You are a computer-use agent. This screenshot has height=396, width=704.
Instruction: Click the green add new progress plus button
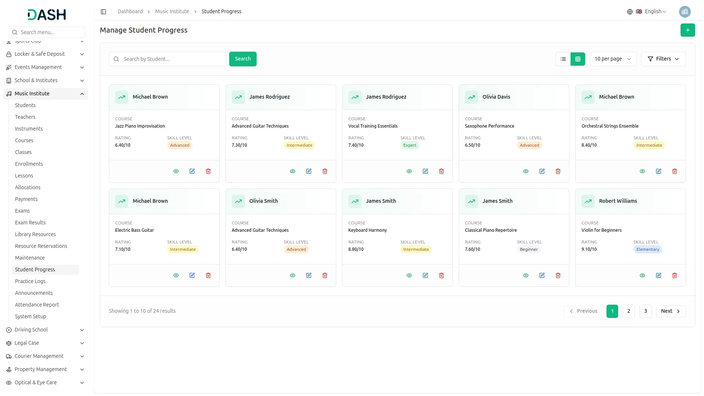point(687,30)
